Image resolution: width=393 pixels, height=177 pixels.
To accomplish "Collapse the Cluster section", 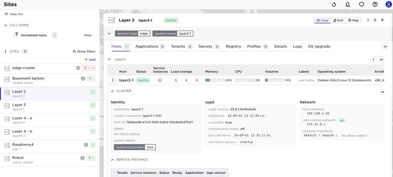I will pyautogui.click(x=112, y=91).
